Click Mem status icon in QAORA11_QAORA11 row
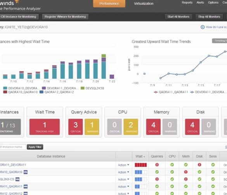The image size is (227, 195). (x=186, y=186)
